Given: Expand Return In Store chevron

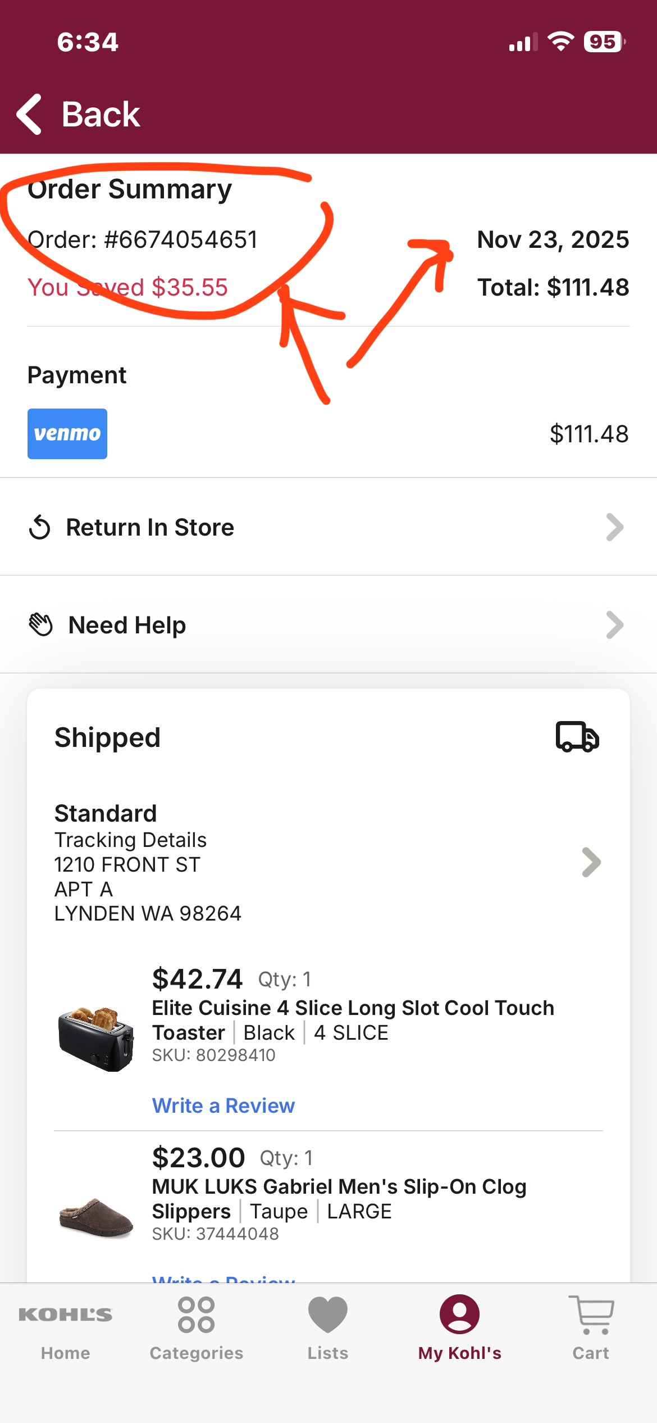Looking at the screenshot, I should coord(615,527).
